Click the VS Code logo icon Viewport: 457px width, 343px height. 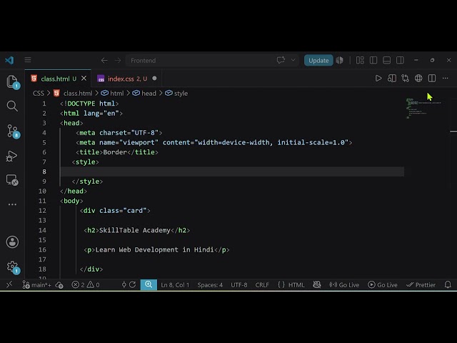coord(9,60)
